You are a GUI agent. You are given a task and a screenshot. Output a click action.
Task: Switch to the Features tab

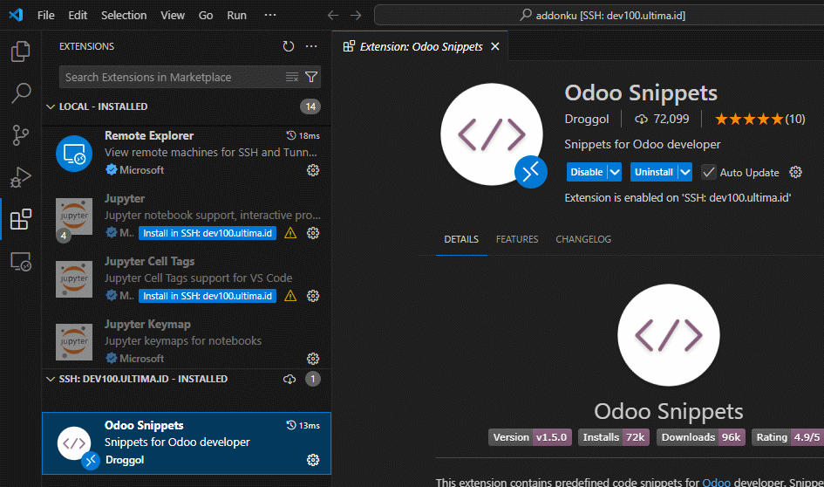[x=517, y=239]
